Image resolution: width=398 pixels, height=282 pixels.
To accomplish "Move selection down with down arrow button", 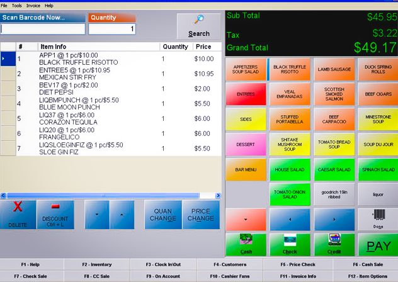I will 97,215.
